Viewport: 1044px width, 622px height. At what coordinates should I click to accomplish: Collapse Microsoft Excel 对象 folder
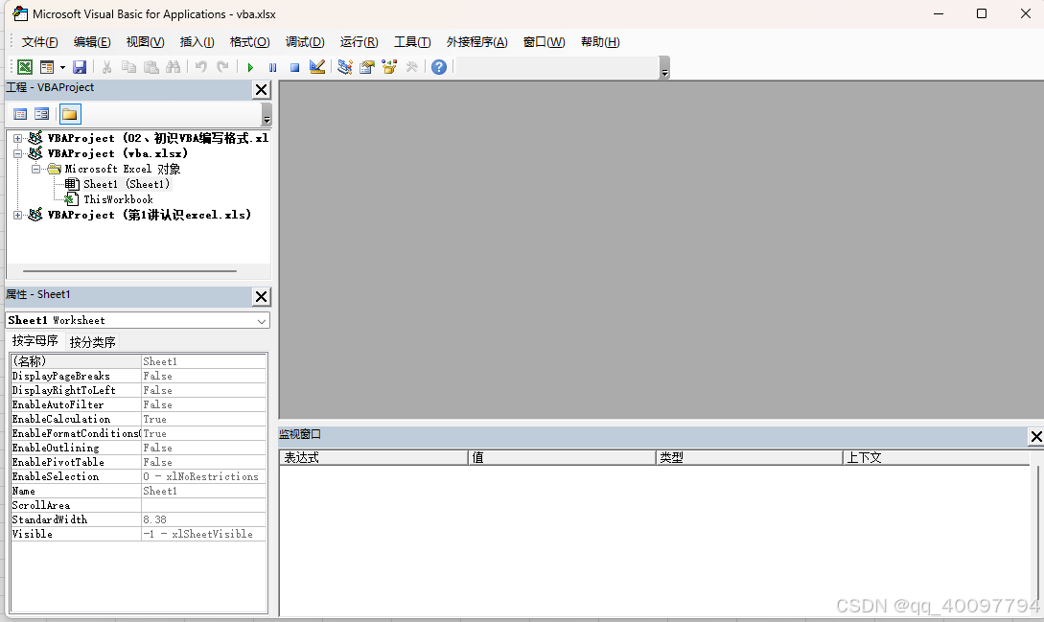(36, 169)
